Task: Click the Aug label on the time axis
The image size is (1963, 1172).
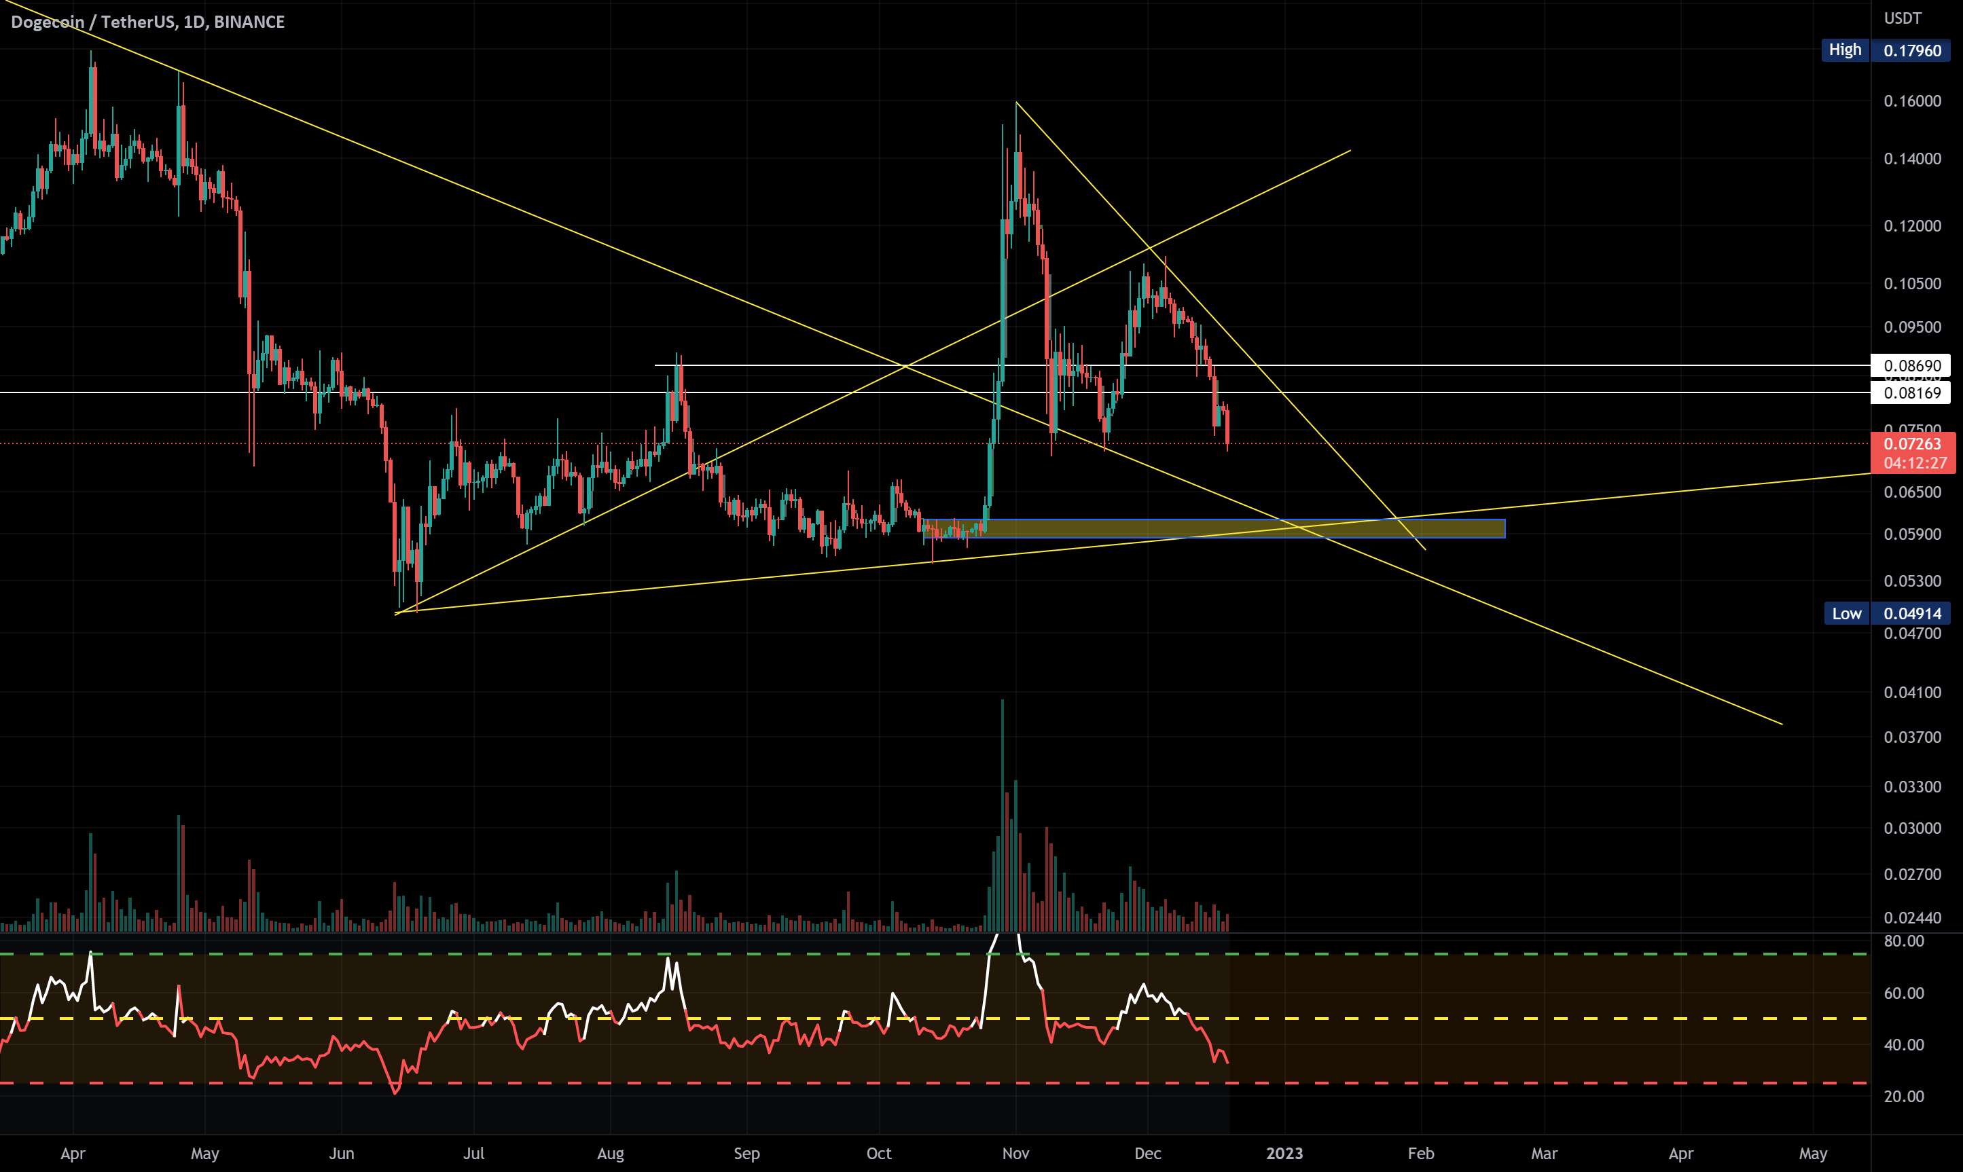Action: coord(611,1154)
